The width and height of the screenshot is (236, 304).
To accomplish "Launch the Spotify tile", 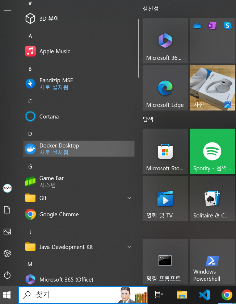I will pyautogui.click(x=212, y=151).
